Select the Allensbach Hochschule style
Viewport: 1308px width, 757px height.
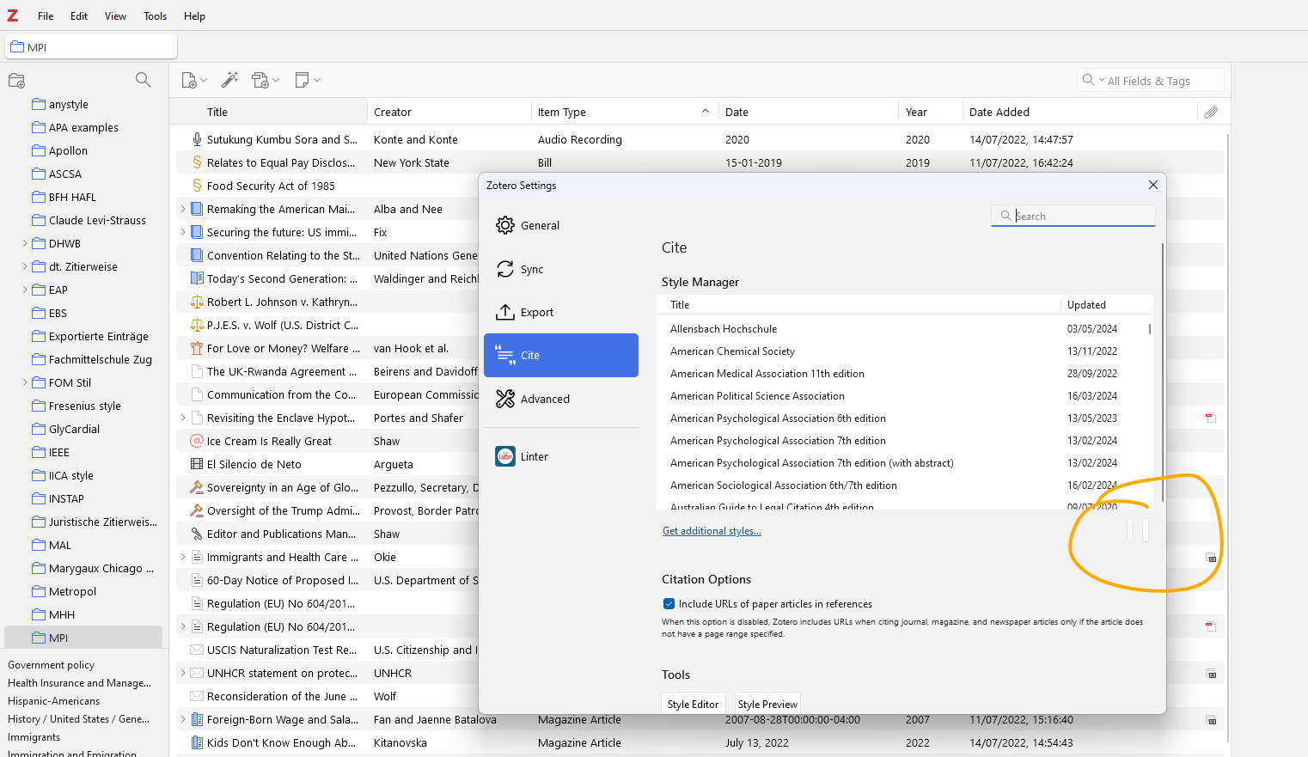(x=902, y=329)
